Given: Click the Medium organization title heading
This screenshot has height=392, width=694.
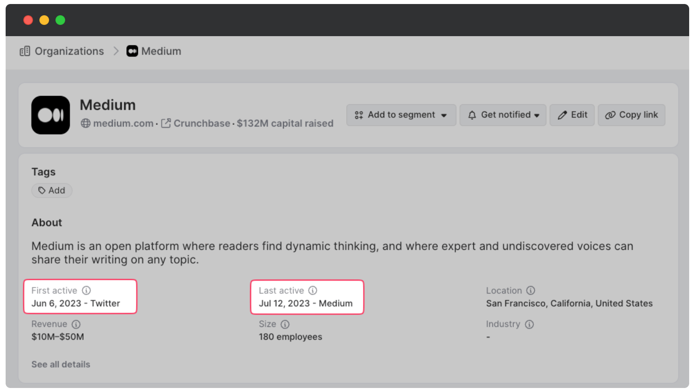Looking at the screenshot, I should (x=108, y=105).
